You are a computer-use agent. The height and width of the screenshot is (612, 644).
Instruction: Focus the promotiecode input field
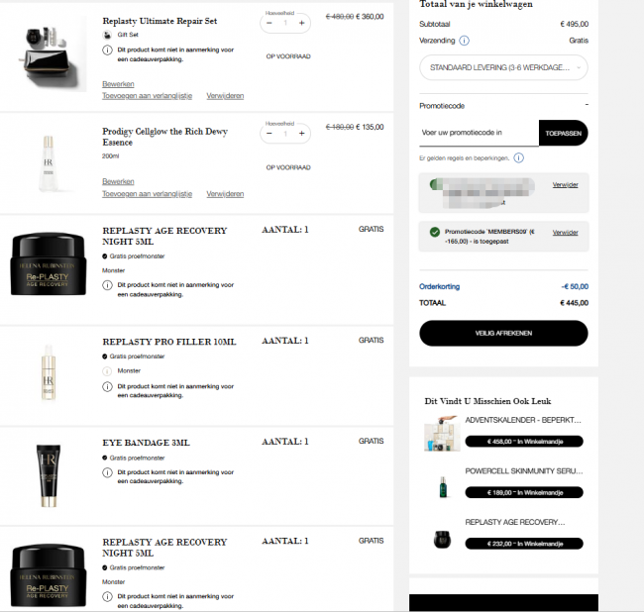[479, 133]
